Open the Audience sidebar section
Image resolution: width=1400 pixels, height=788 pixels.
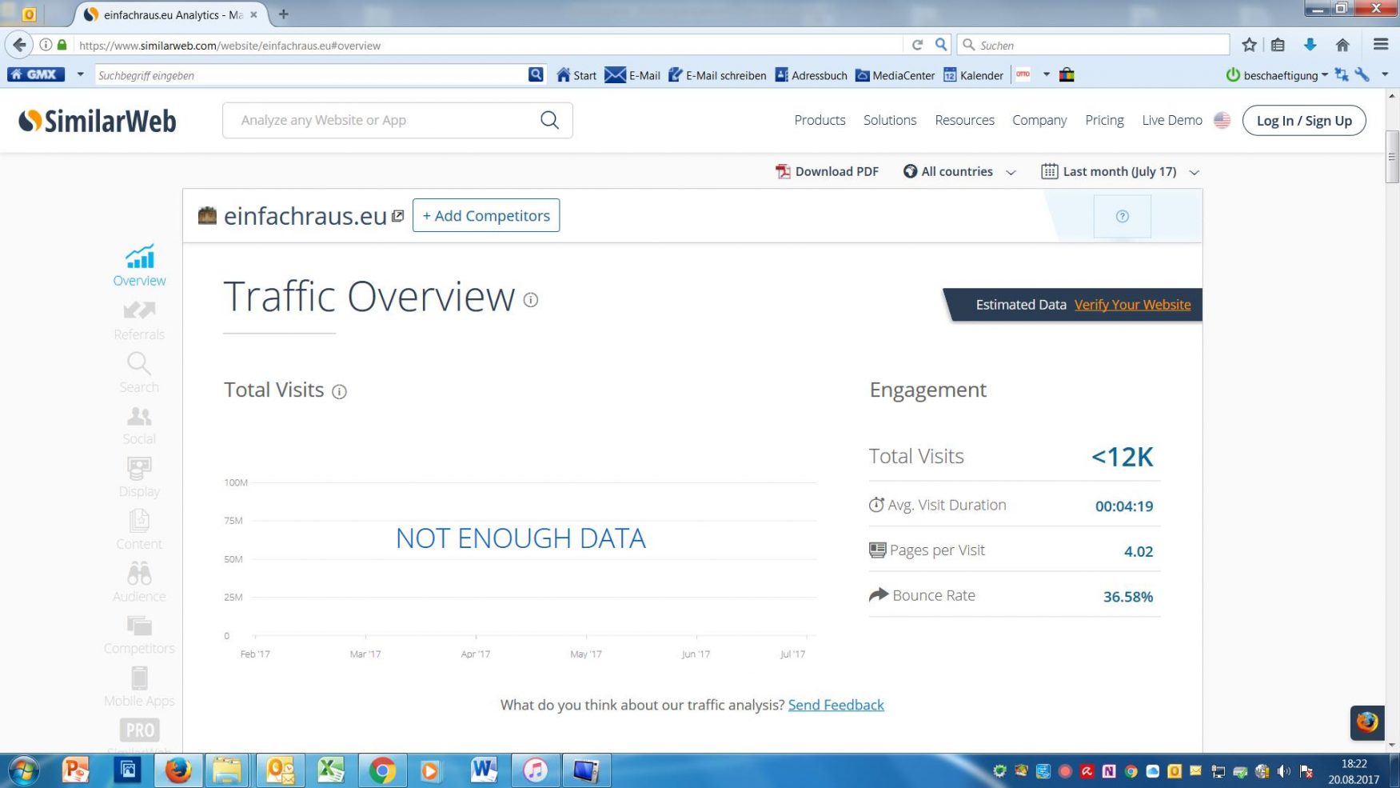pos(139,582)
